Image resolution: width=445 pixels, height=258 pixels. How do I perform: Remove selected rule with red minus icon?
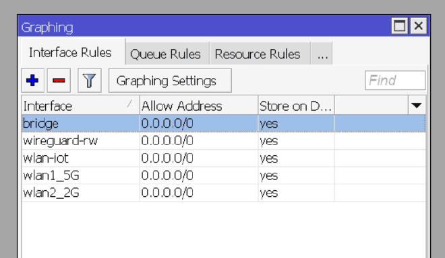point(59,81)
